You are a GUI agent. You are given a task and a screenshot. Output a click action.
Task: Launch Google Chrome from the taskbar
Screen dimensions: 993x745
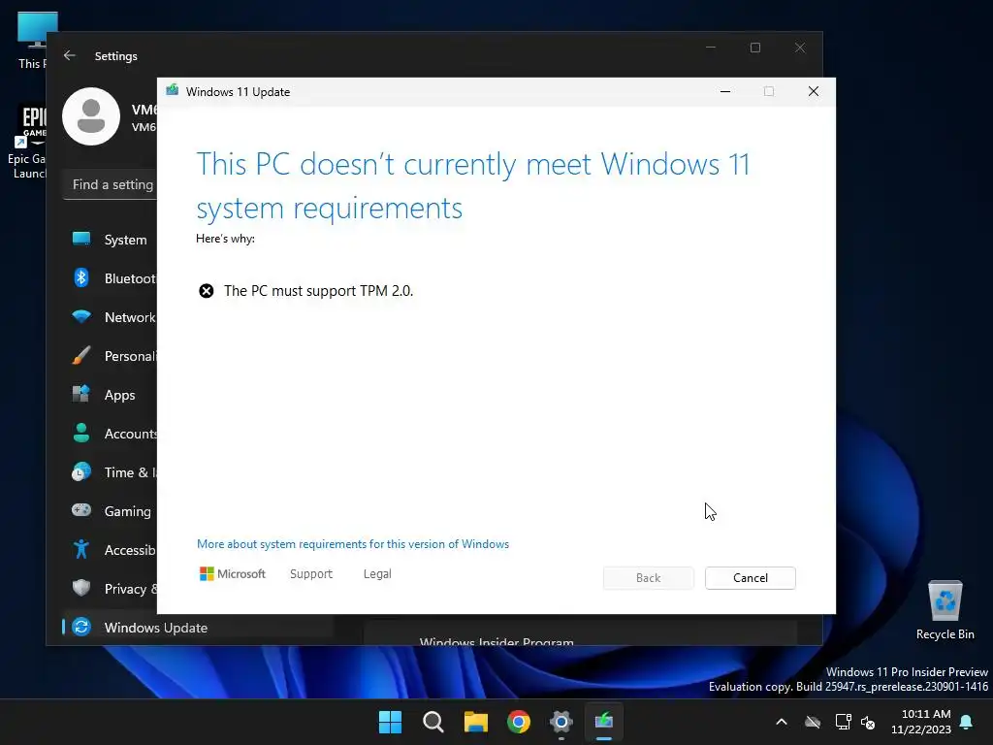[519, 722]
